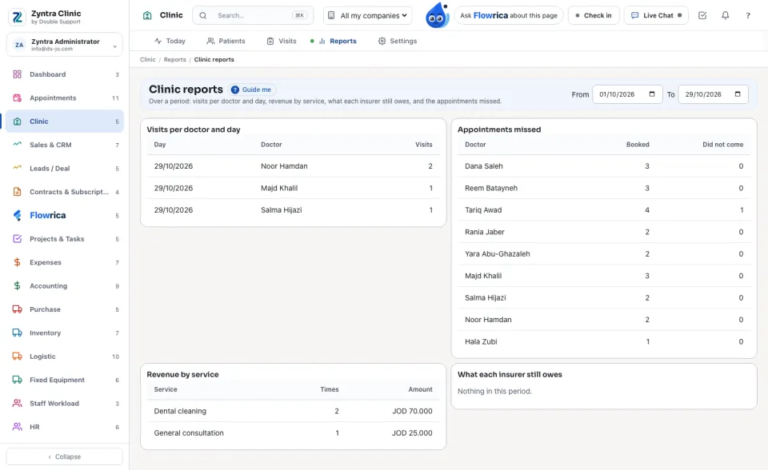Focus the Search field
This screenshot has height=470, width=768.
[x=254, y=16]
